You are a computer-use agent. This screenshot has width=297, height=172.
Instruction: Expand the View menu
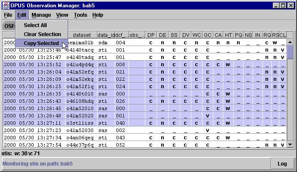(62, 15)
